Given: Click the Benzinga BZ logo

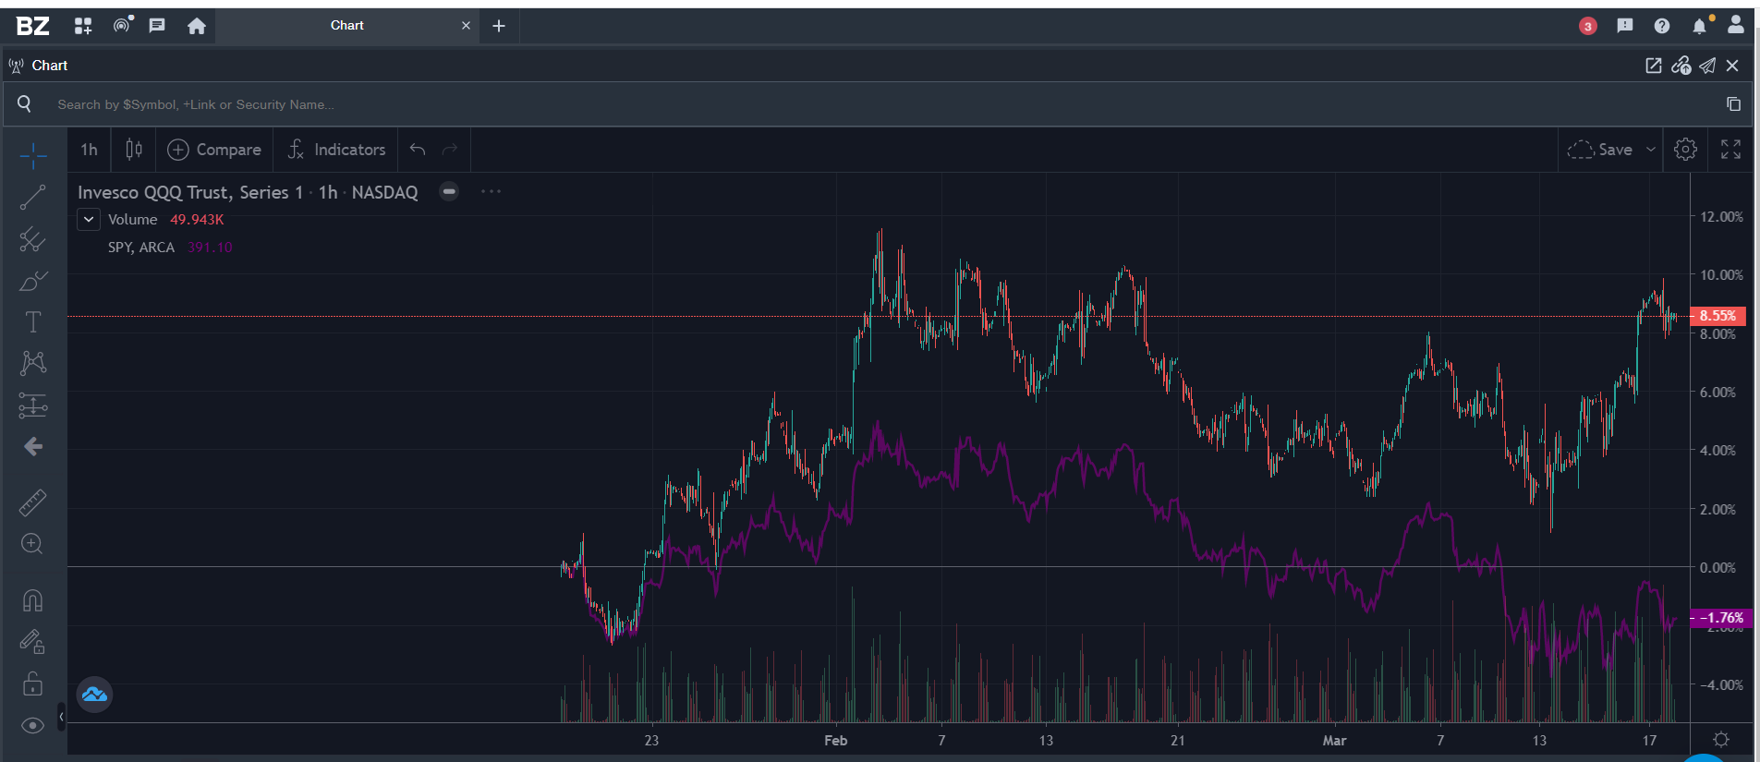Looking at the screenshot, I should click(32, 26).
